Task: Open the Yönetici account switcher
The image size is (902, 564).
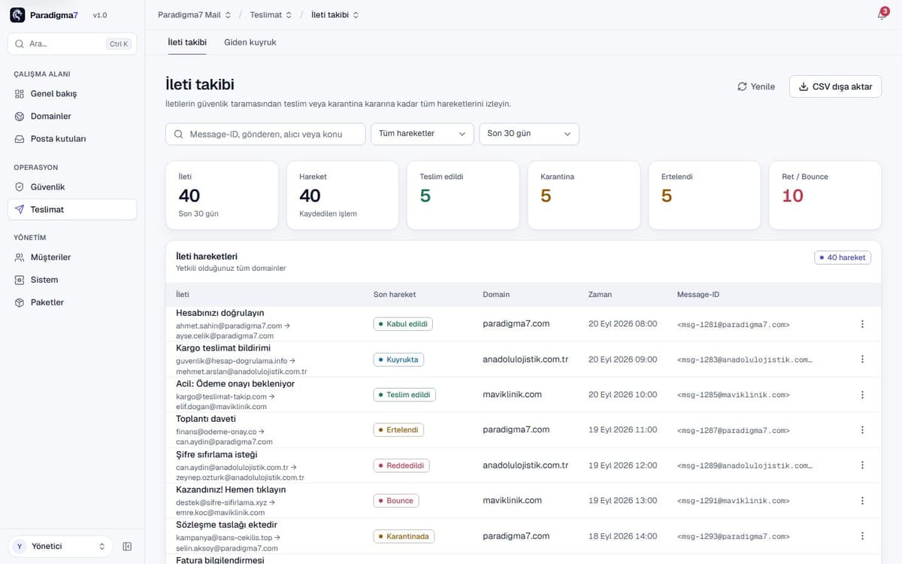Action: point(60,547)
